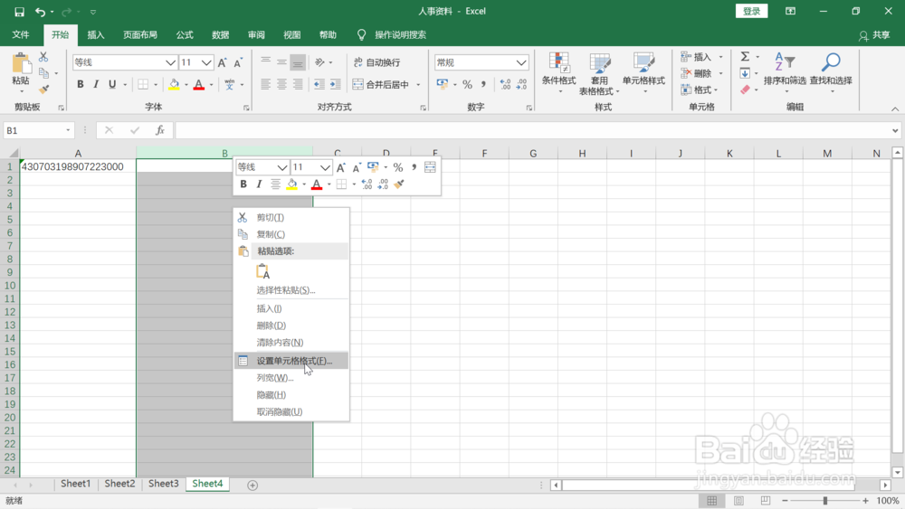905x509 pixels.
Task: Expand the Name Box dropdown arrow
Action: [x=68, y=130]
